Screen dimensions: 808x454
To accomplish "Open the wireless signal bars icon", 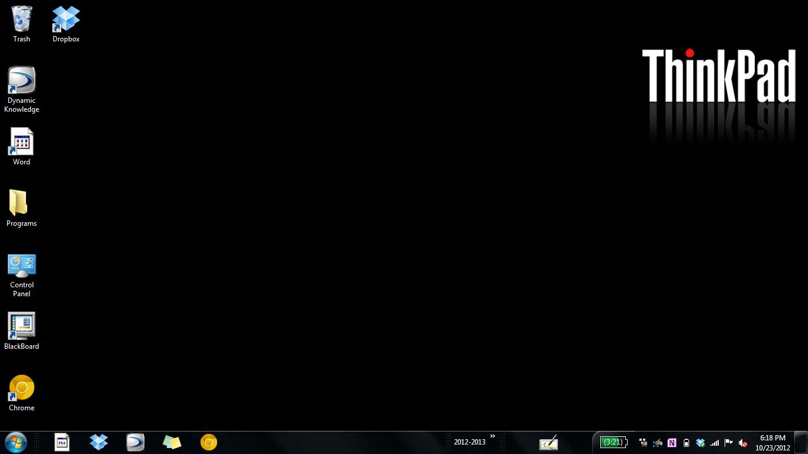I will tap(715, 443).
